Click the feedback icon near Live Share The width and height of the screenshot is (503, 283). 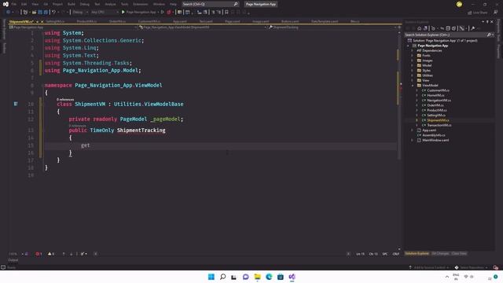(x=496, y=13)
